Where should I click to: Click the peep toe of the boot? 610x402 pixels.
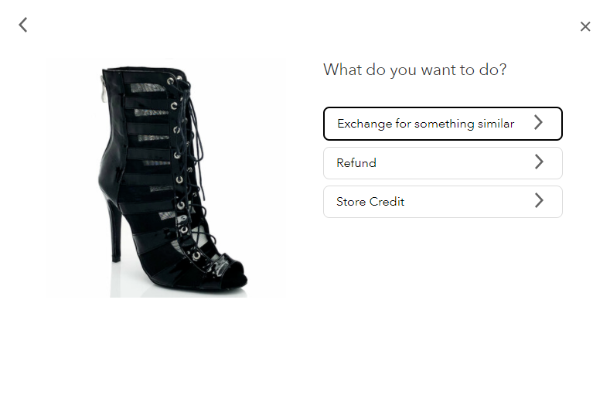tap(234, 272)
